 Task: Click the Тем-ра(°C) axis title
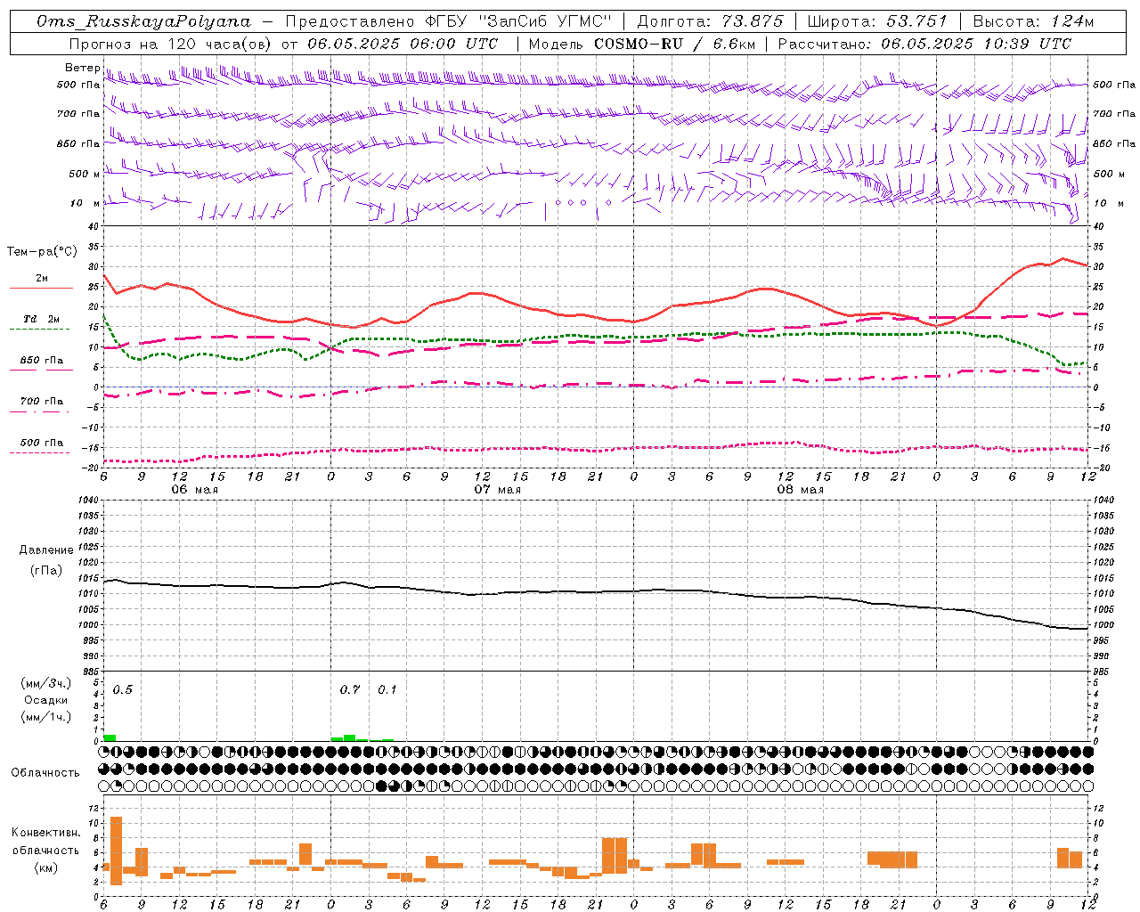42,252
